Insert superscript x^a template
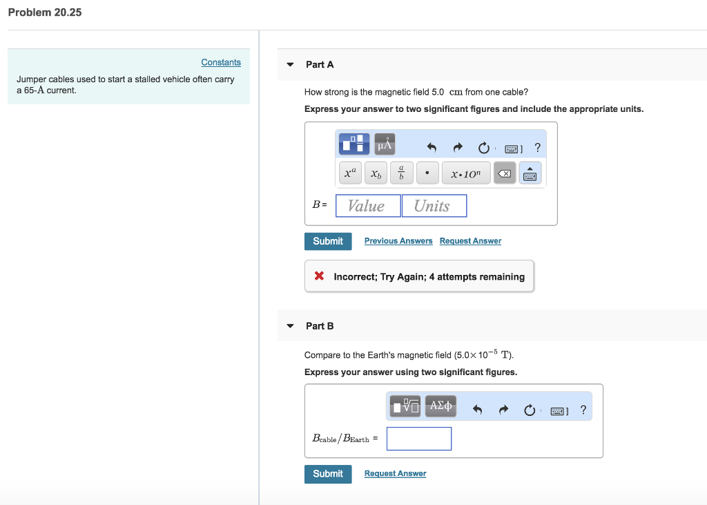 click(351, 173)
